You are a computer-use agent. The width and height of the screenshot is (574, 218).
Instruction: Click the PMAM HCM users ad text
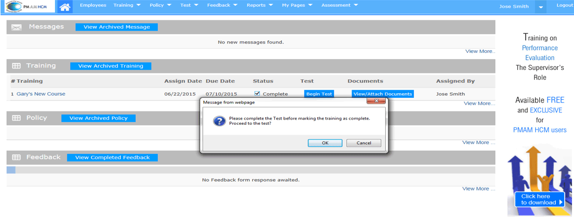click(x=540, y=130)
